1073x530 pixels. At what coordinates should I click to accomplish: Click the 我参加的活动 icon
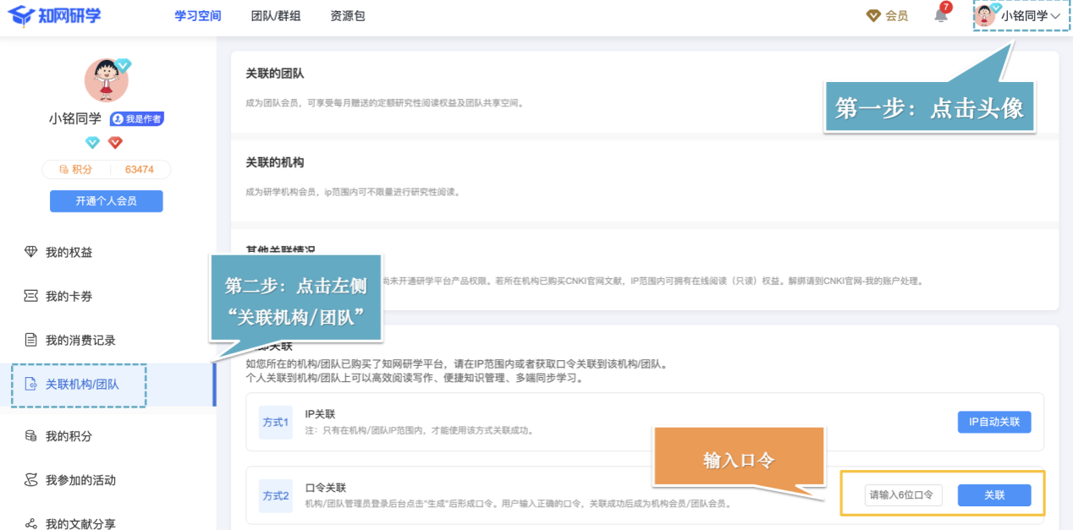pos(31,480)
